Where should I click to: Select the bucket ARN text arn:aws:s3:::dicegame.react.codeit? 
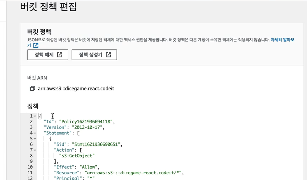point(76,89)
